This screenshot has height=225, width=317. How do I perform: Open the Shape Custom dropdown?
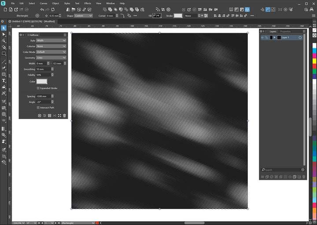pos(83,15)
